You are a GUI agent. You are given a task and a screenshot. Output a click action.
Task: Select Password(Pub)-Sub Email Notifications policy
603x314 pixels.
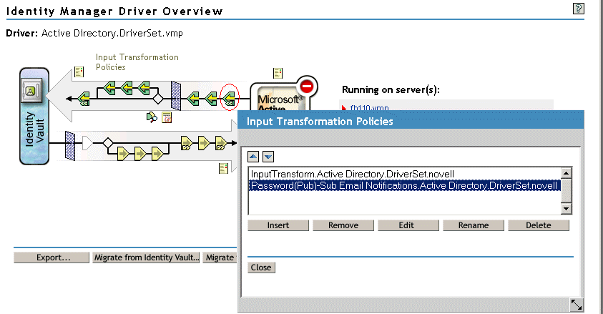point(405,186)
